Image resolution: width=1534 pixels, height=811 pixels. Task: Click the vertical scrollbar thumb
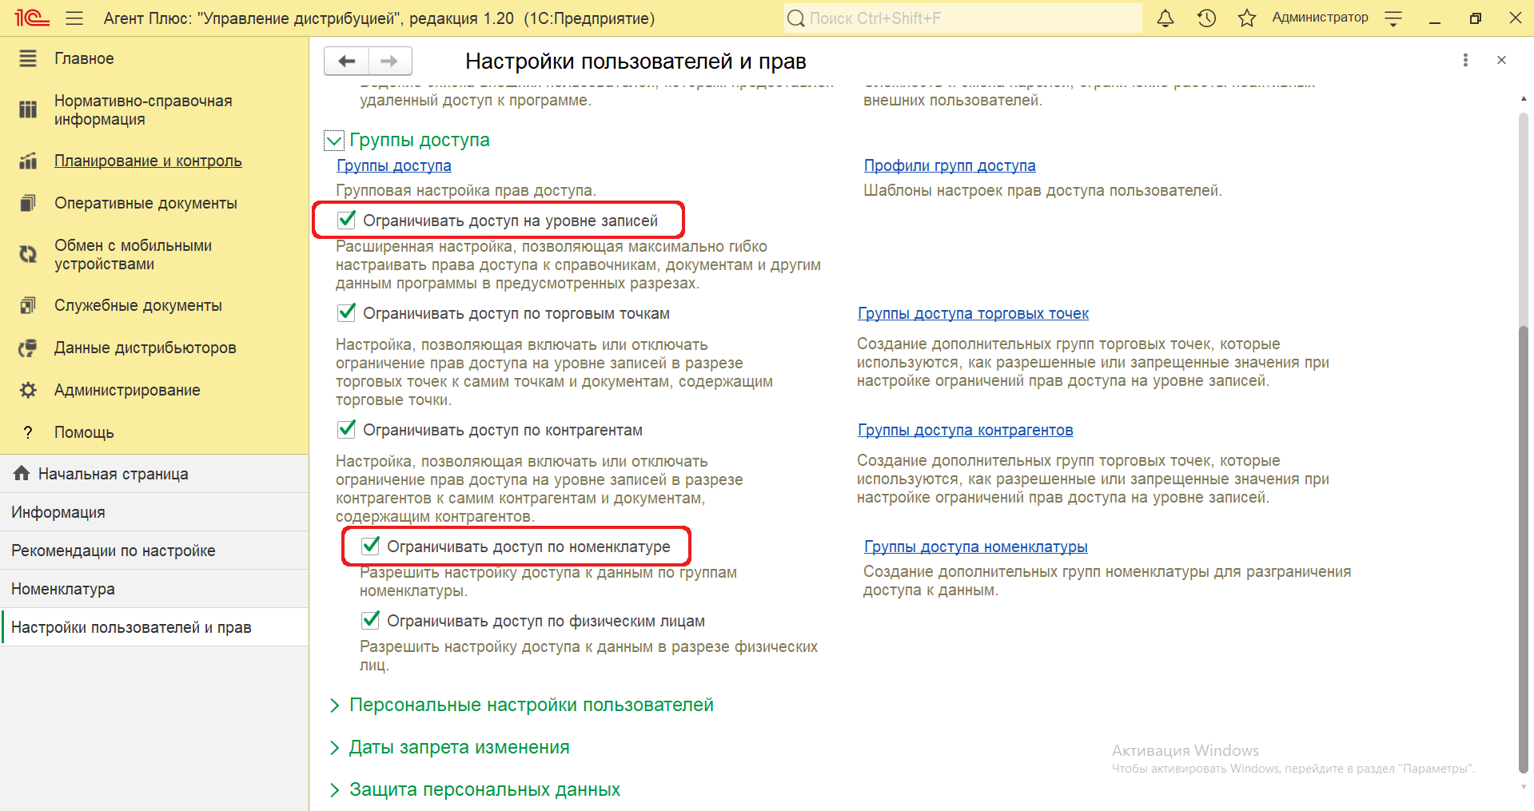(x=1523, y=550)
